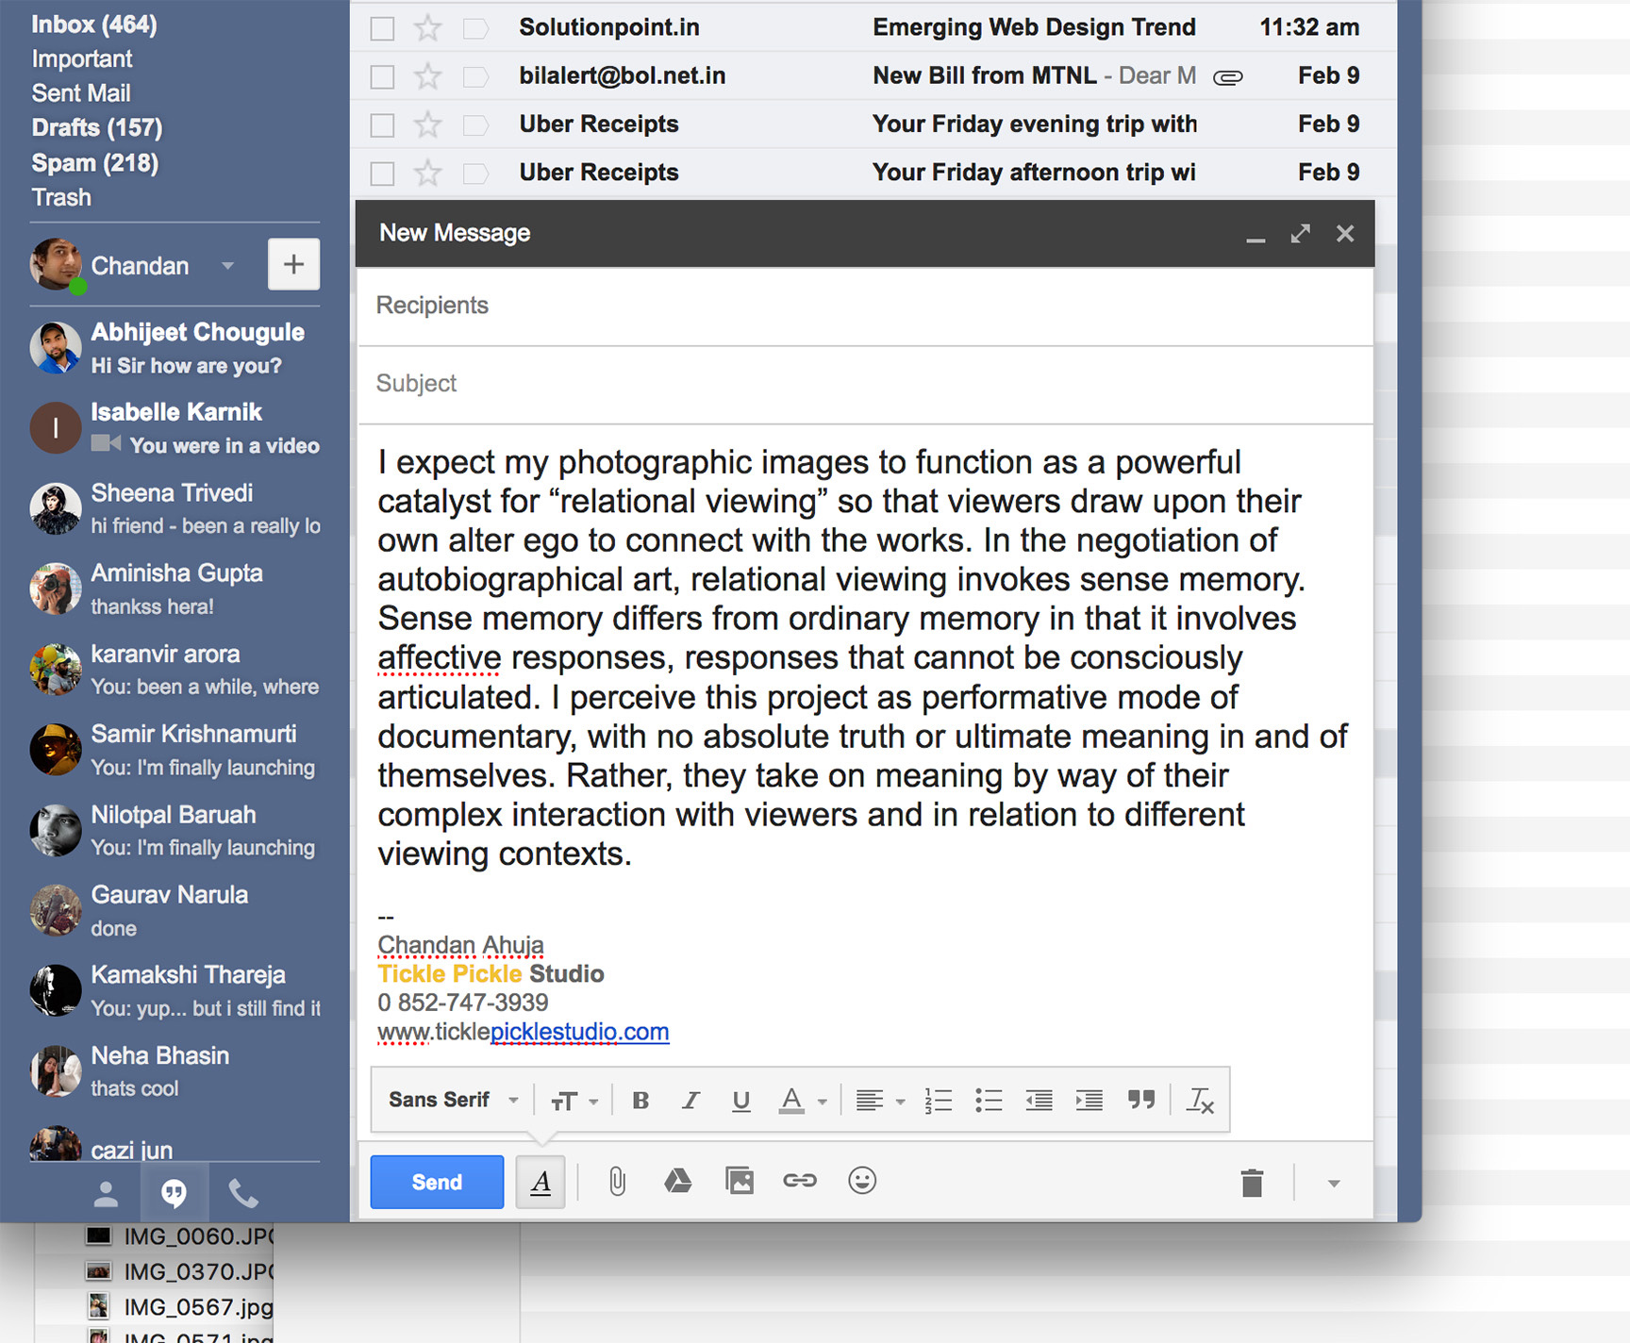
Task: Attach a file with the paperclip icon
Action: (617, 1181)
